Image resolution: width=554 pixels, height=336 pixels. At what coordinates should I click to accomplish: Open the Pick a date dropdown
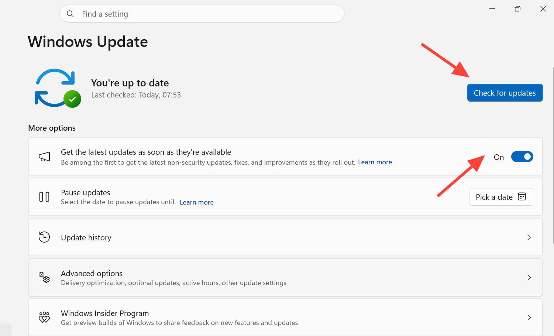click(x=501, y=197)
